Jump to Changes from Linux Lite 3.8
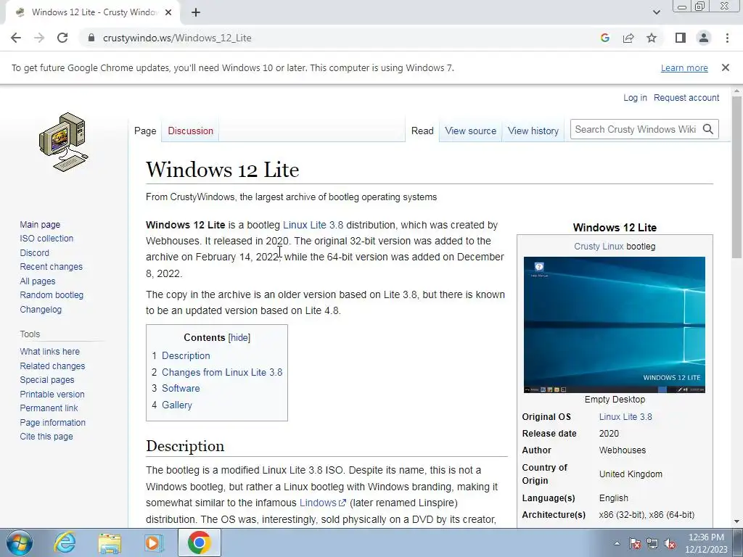743x557 pixels. pyautogui.click(x=222, y=372)
